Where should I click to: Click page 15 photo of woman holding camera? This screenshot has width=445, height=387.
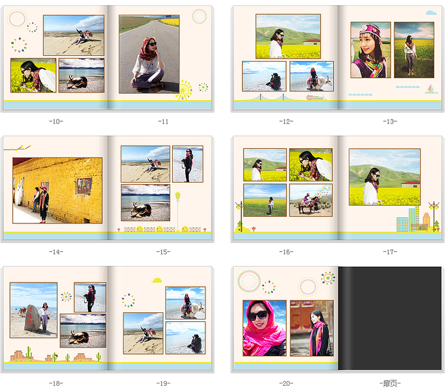click(188, 164)
